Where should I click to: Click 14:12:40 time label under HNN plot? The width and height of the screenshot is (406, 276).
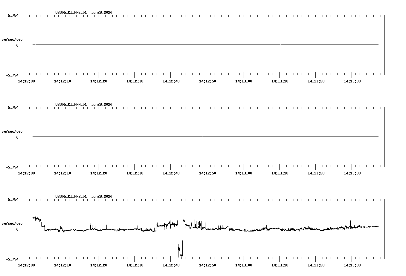[171, 173]
